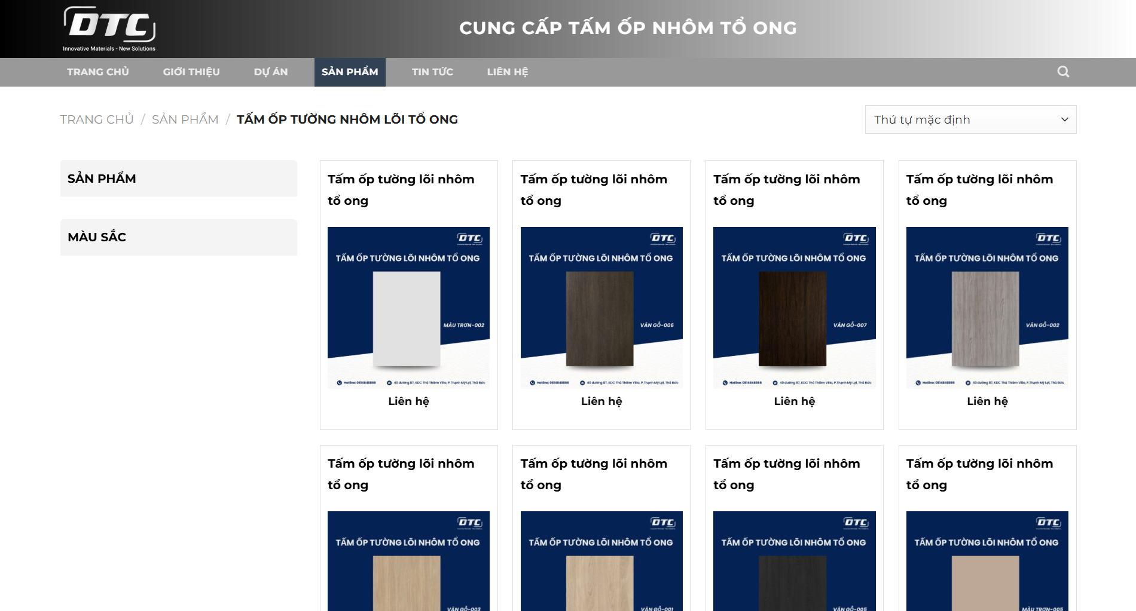Screen dimensions: 1136x611
Task: Click the DTC logo in header
Action: point(109,28)
